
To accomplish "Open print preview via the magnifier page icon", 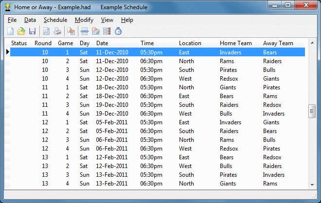I will coord(46,31).
